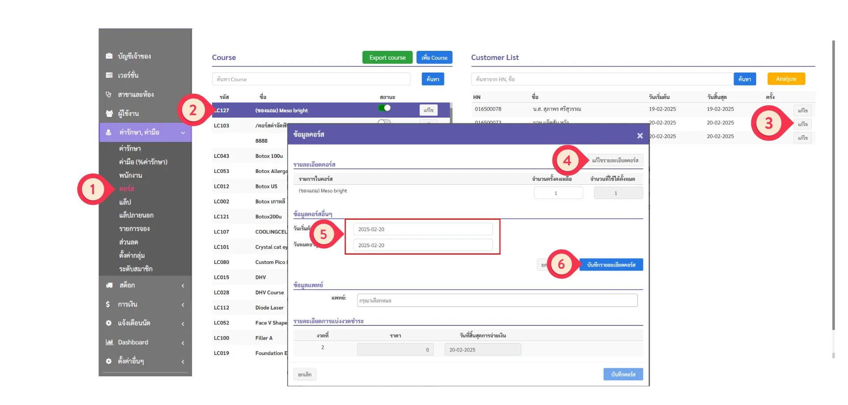The height and width of the screenshot is (405, 848).
Task: Click the version icon beside เวอร์ชั่น
Action: coord(109,75)
